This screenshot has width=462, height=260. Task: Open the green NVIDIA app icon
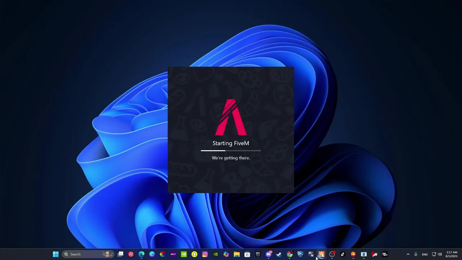coord(184,254)
